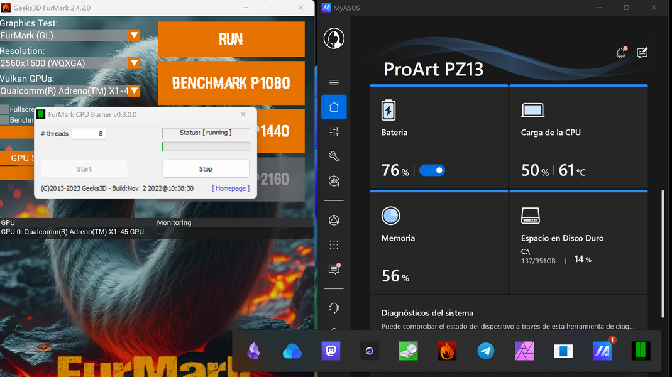Click the MyASUS vertical scrollbar
Screen dimensions: 672x377
663,254
